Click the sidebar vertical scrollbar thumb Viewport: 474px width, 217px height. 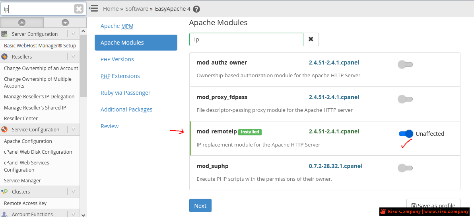point(83,65)
